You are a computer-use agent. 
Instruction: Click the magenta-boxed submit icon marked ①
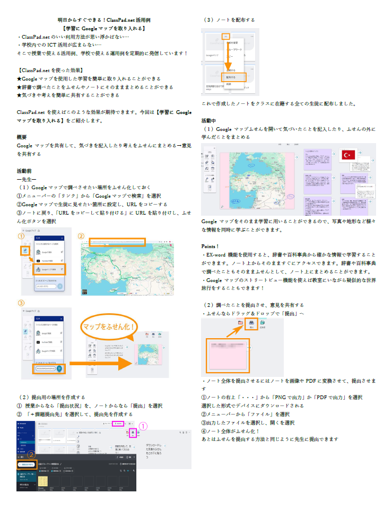[133, 433]
